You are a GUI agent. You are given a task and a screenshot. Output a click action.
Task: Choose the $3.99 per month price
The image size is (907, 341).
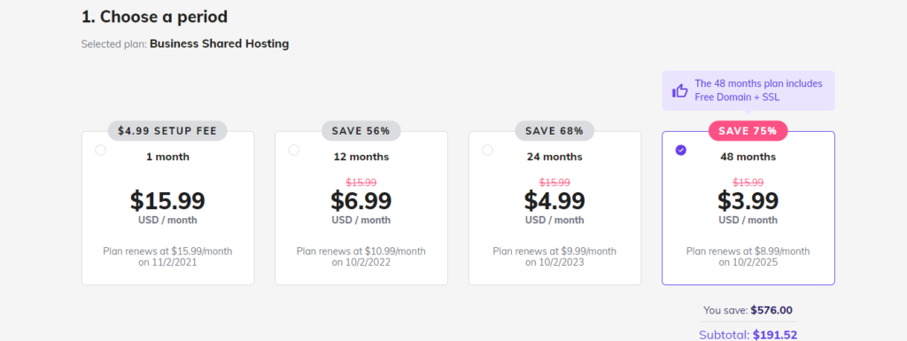(748, 200)
